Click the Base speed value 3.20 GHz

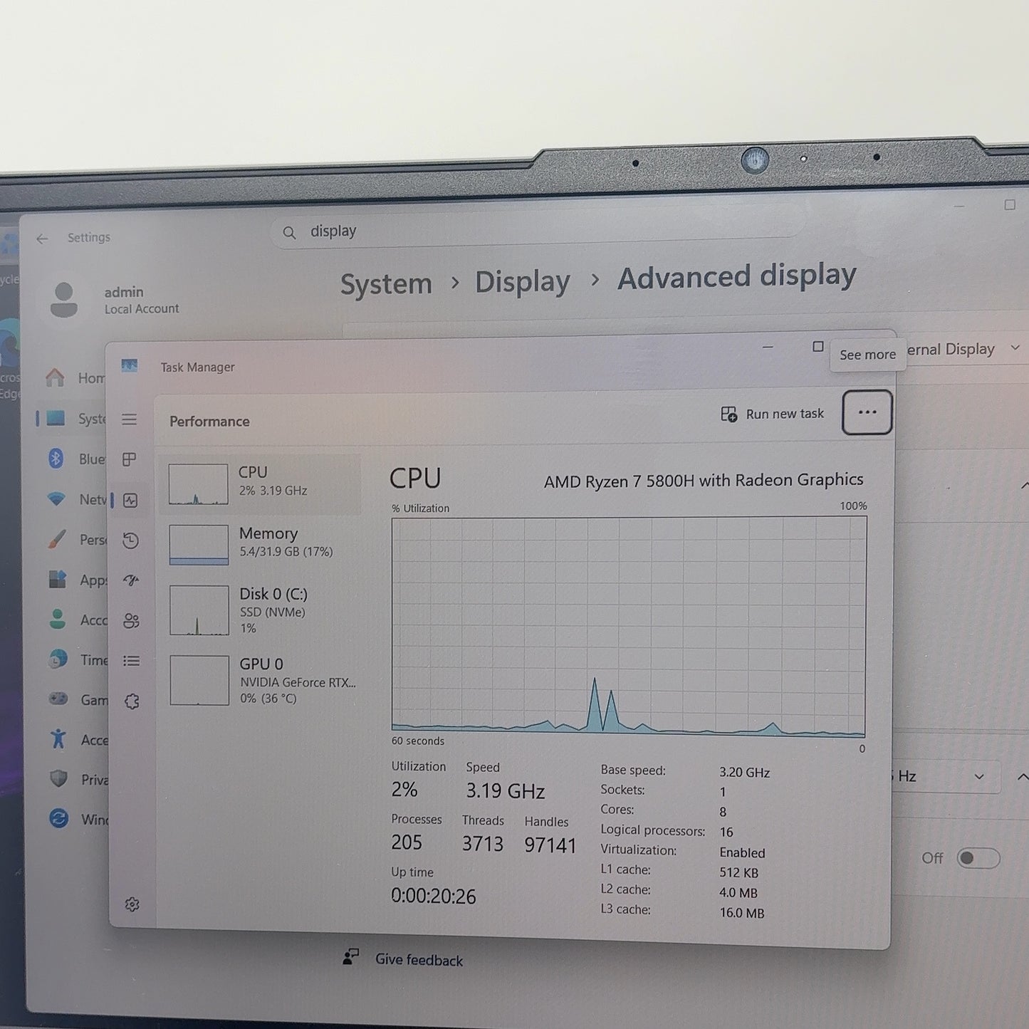tap(744, 772)
